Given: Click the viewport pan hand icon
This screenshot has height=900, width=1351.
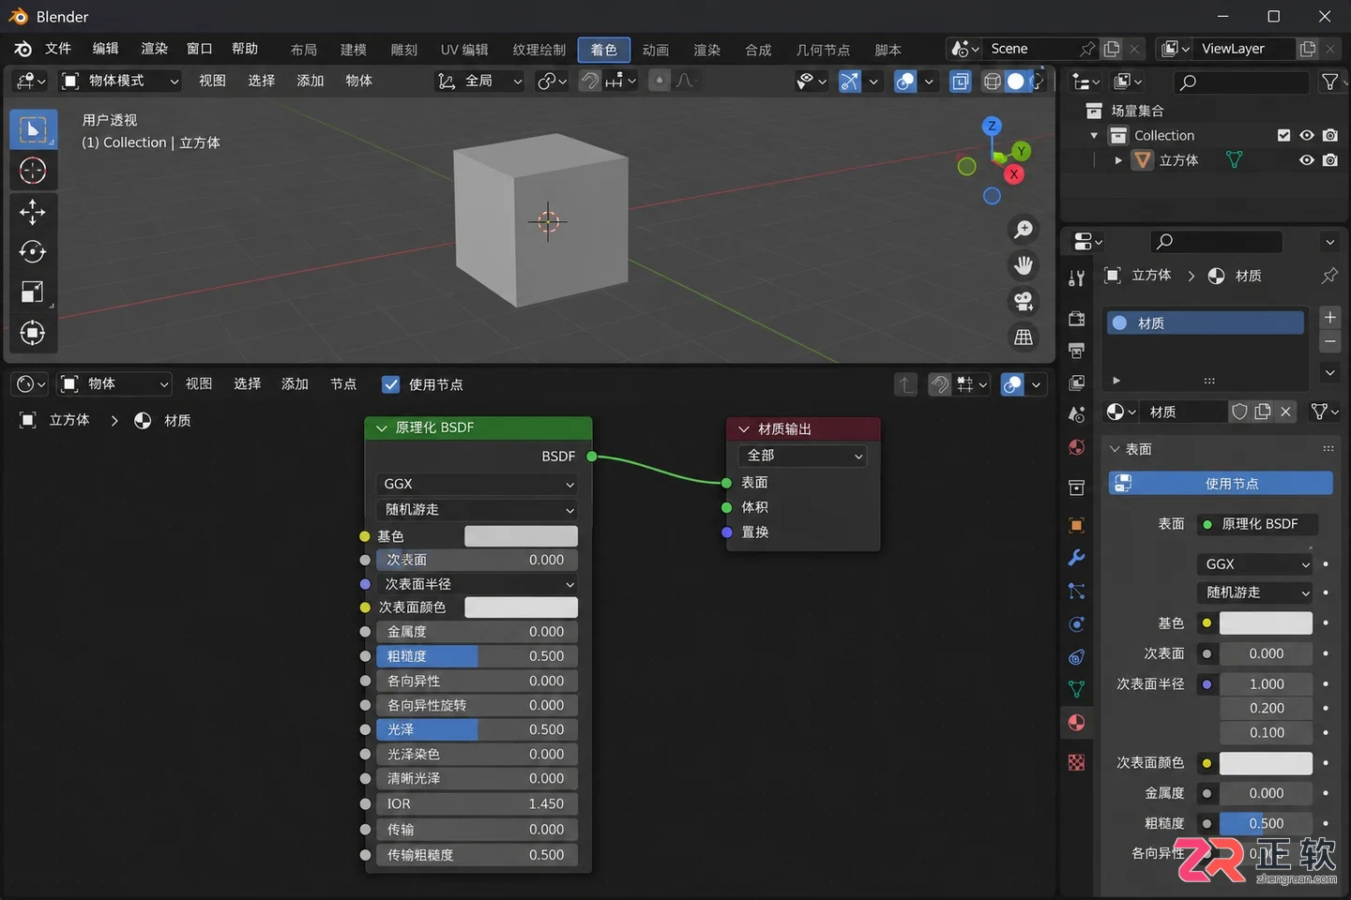Looking at the screenshot, I should coord(1024,265).
